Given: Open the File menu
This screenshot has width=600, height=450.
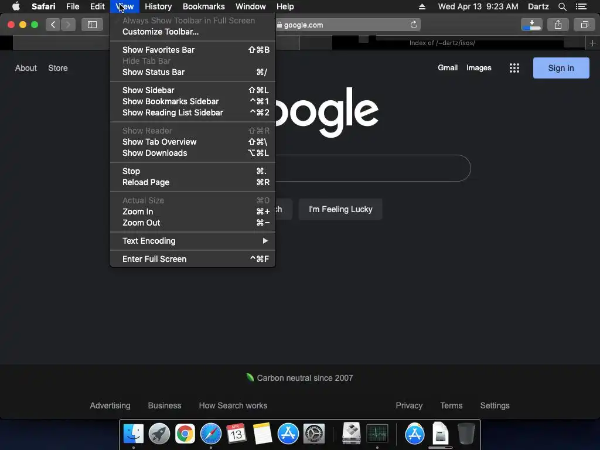Looking at the screenshot, I should pos(72,6).
